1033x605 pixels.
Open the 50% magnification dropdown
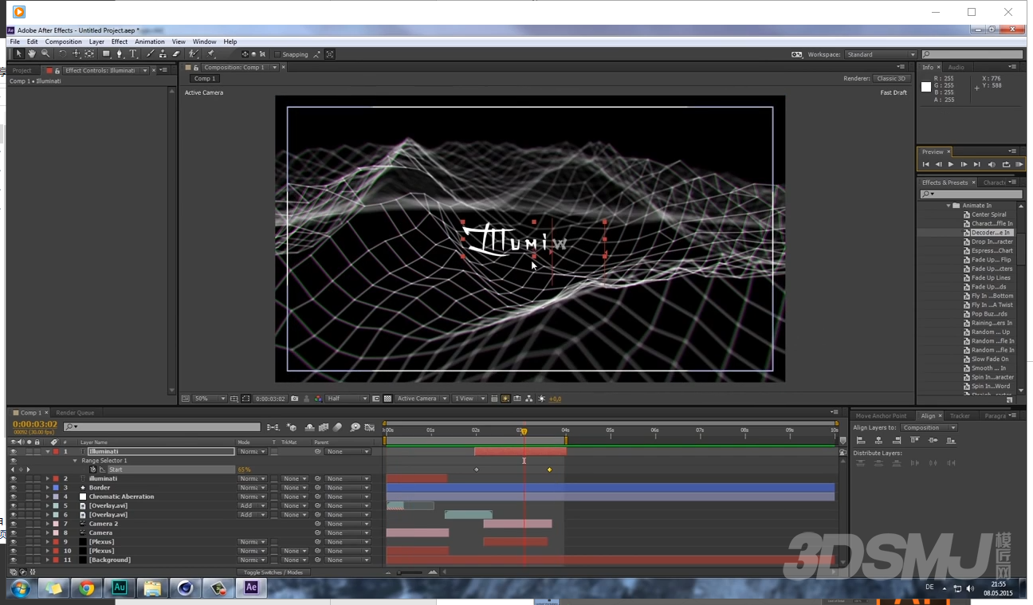point(210,399)
